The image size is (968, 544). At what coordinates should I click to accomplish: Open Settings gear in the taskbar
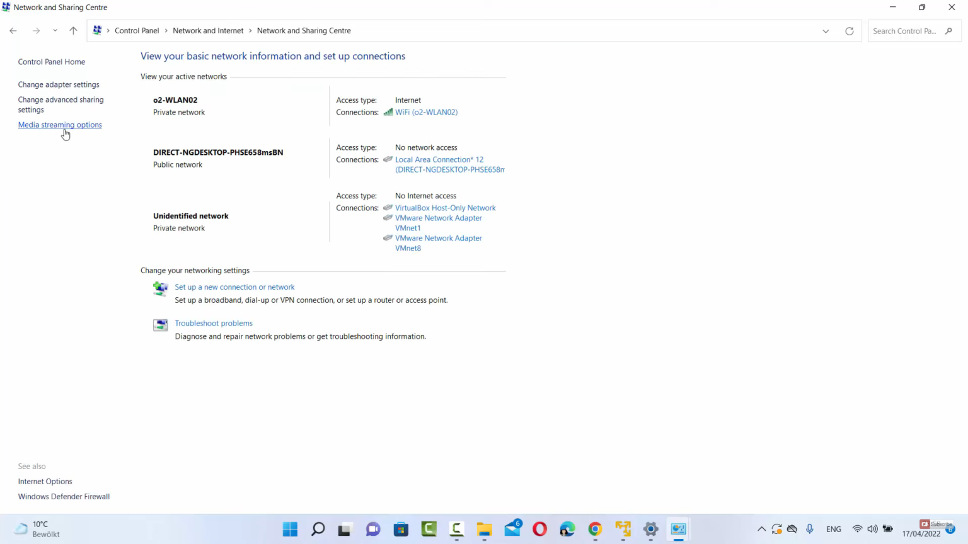650,529
